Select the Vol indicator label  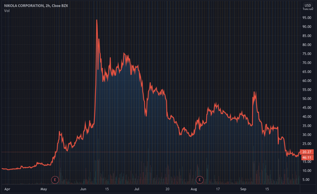7,11
